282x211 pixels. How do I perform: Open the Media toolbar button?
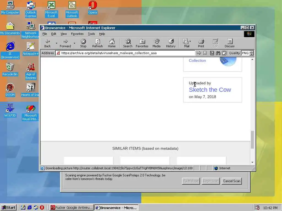156,43
